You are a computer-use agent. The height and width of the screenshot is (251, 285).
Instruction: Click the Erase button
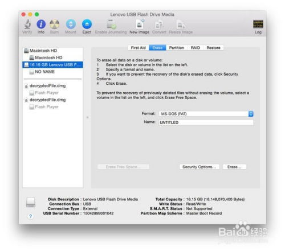234,167
